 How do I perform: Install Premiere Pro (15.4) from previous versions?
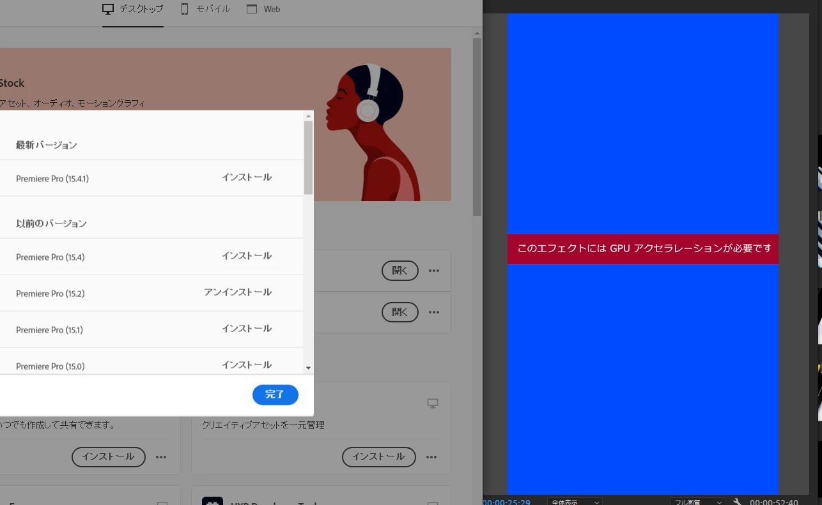pyautogui.click(x=247, y=256)
